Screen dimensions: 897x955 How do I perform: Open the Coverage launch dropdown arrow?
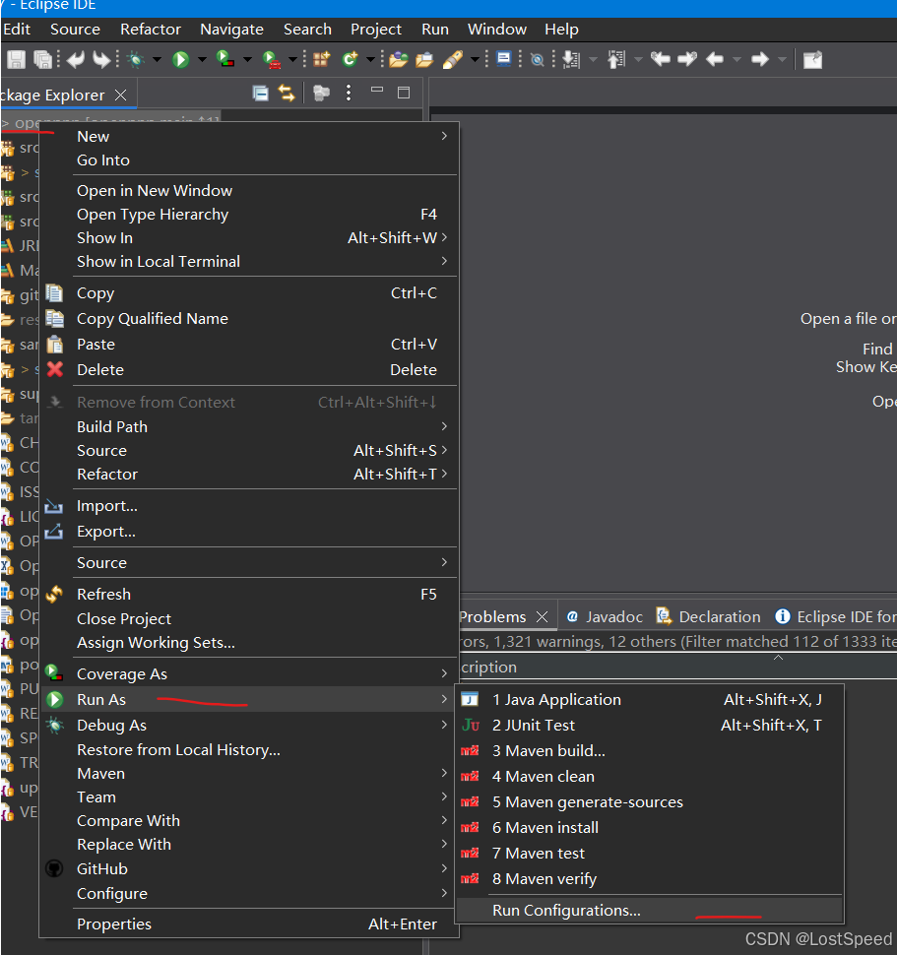[247, 60]
